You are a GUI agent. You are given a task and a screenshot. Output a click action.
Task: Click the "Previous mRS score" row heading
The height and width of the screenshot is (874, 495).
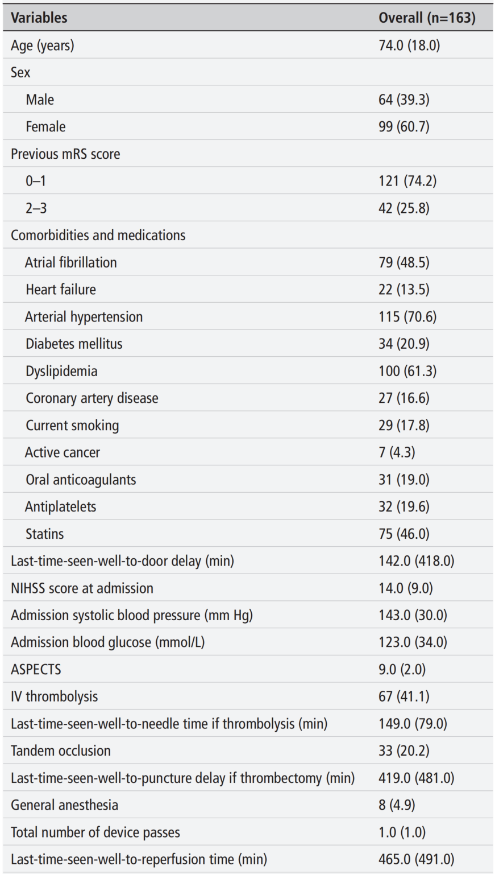coord(65,154)
